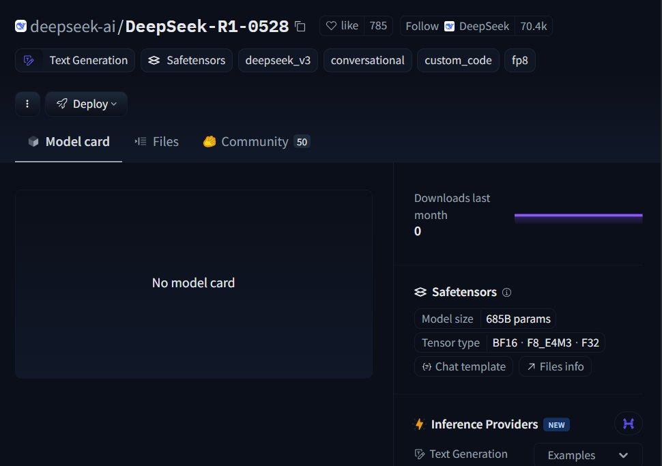Open the Files info link
662x466 pixels.
pyautogui.click(x=555, y=366)
